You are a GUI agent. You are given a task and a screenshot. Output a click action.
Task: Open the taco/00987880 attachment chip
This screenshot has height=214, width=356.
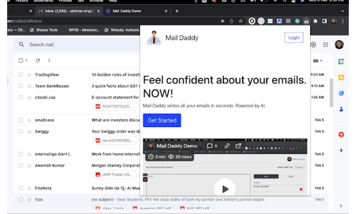pos(115,141)
